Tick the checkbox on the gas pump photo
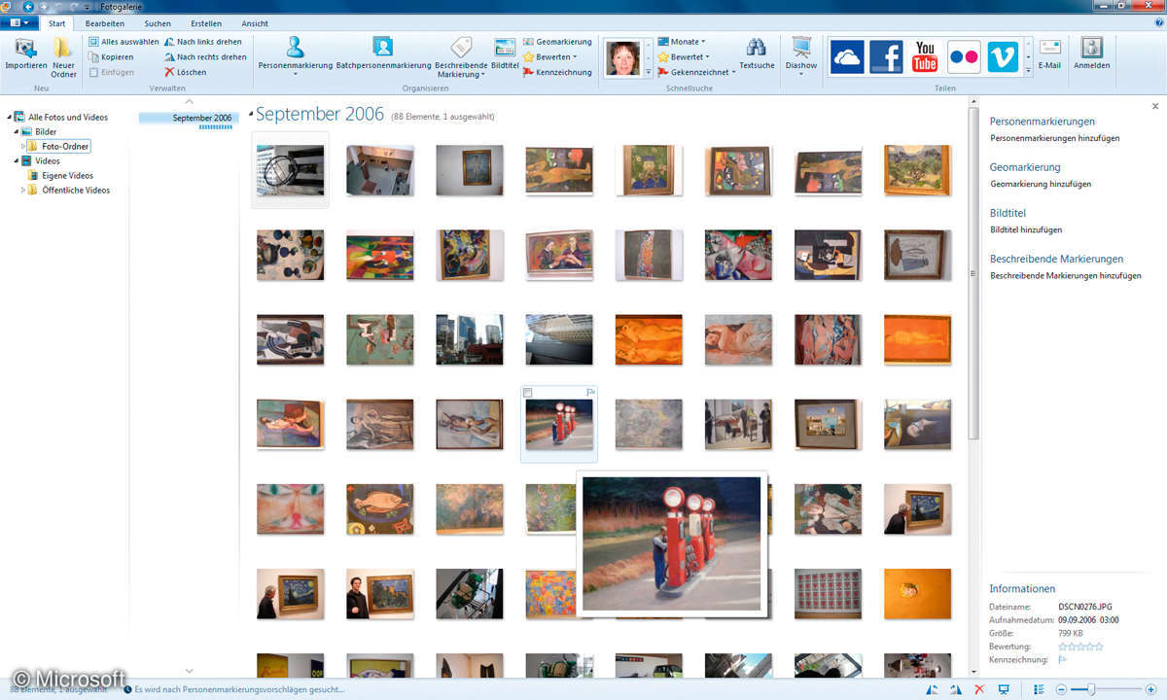Image resolution: width=1167 pixels, height=700 pixels. 528,393
